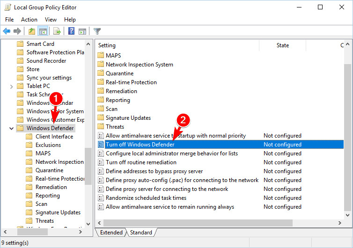Open the Help question mark icon
This screenshot has width=353, height=248.
71,31
